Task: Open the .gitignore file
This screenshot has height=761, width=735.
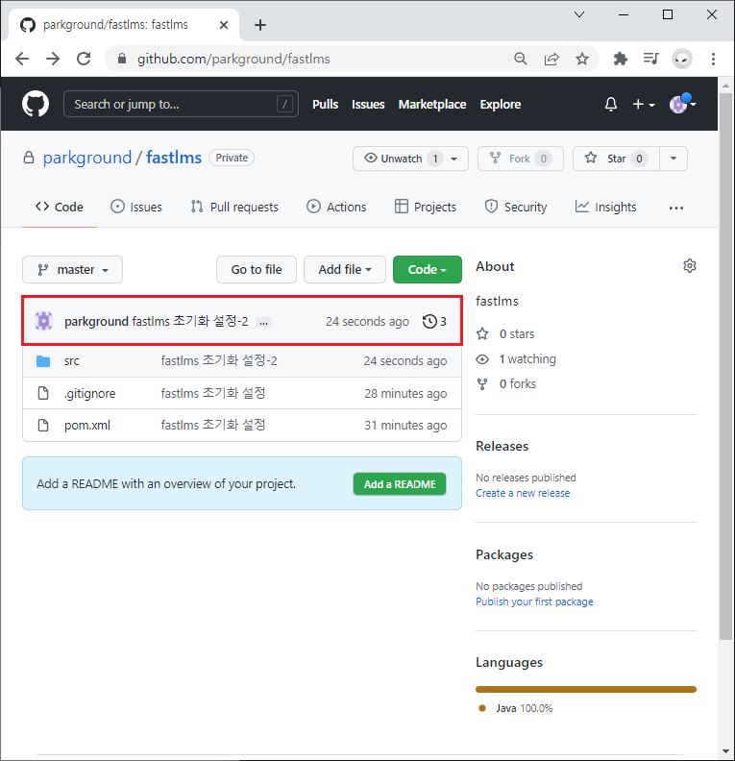Action: [x=89, y=394]
